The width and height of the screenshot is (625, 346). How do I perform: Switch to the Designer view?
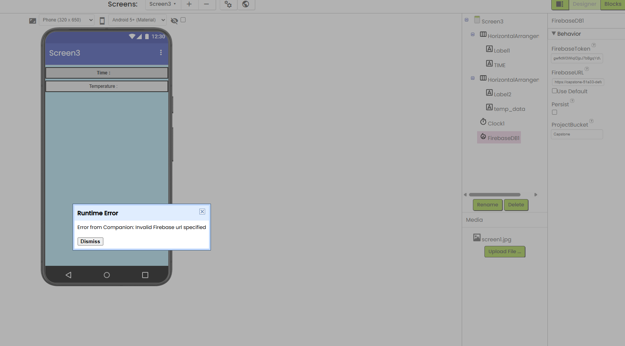[584, 4]
